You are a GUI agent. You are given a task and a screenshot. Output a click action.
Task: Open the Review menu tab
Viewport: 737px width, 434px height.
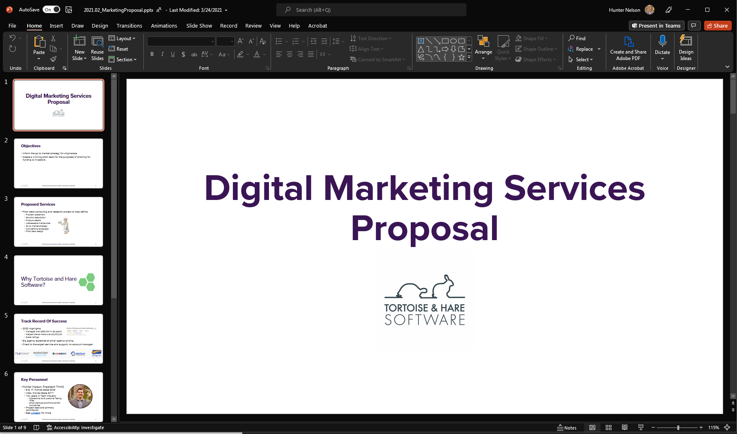253,26
